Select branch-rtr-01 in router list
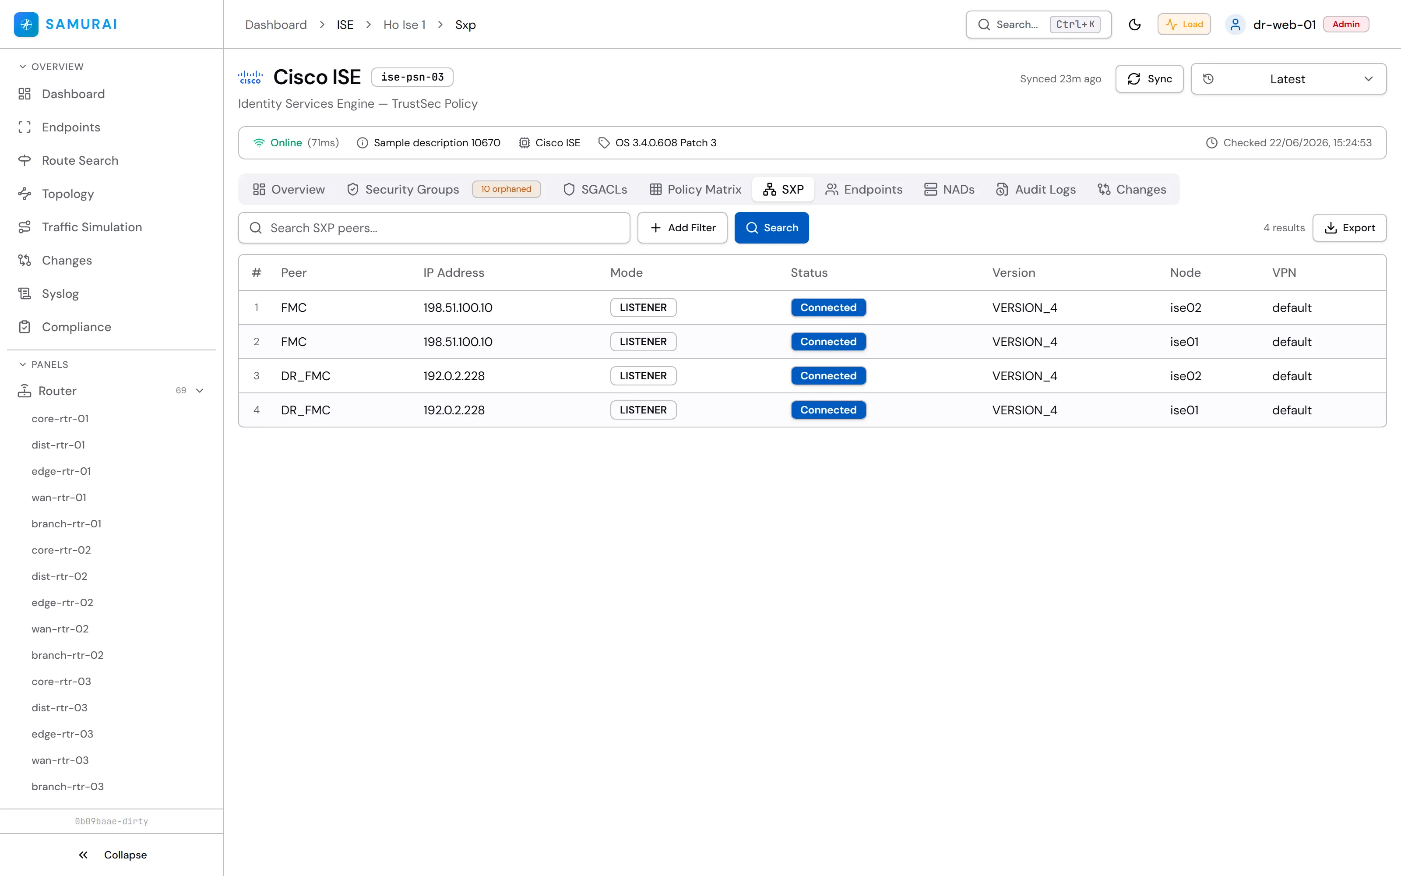 pos(67,524)
